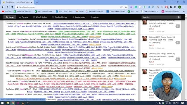Viewport: 187px width, 105px height.
Task: Open the notification center icon
Action: click(x=182, y=103)
